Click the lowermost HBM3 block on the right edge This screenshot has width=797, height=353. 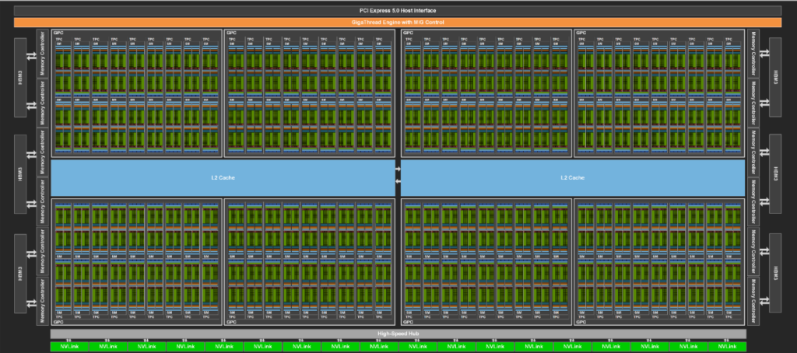pos(774,273)
